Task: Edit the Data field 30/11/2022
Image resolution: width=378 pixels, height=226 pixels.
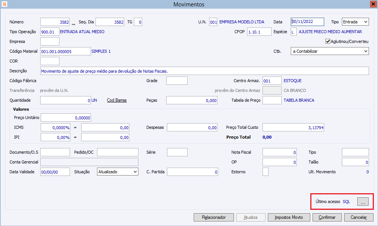Action: pos(307,22)
